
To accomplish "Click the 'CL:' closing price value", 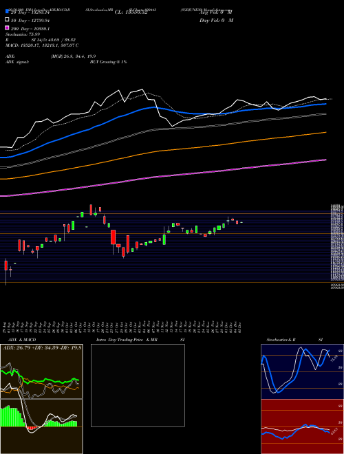I will 131,12.
